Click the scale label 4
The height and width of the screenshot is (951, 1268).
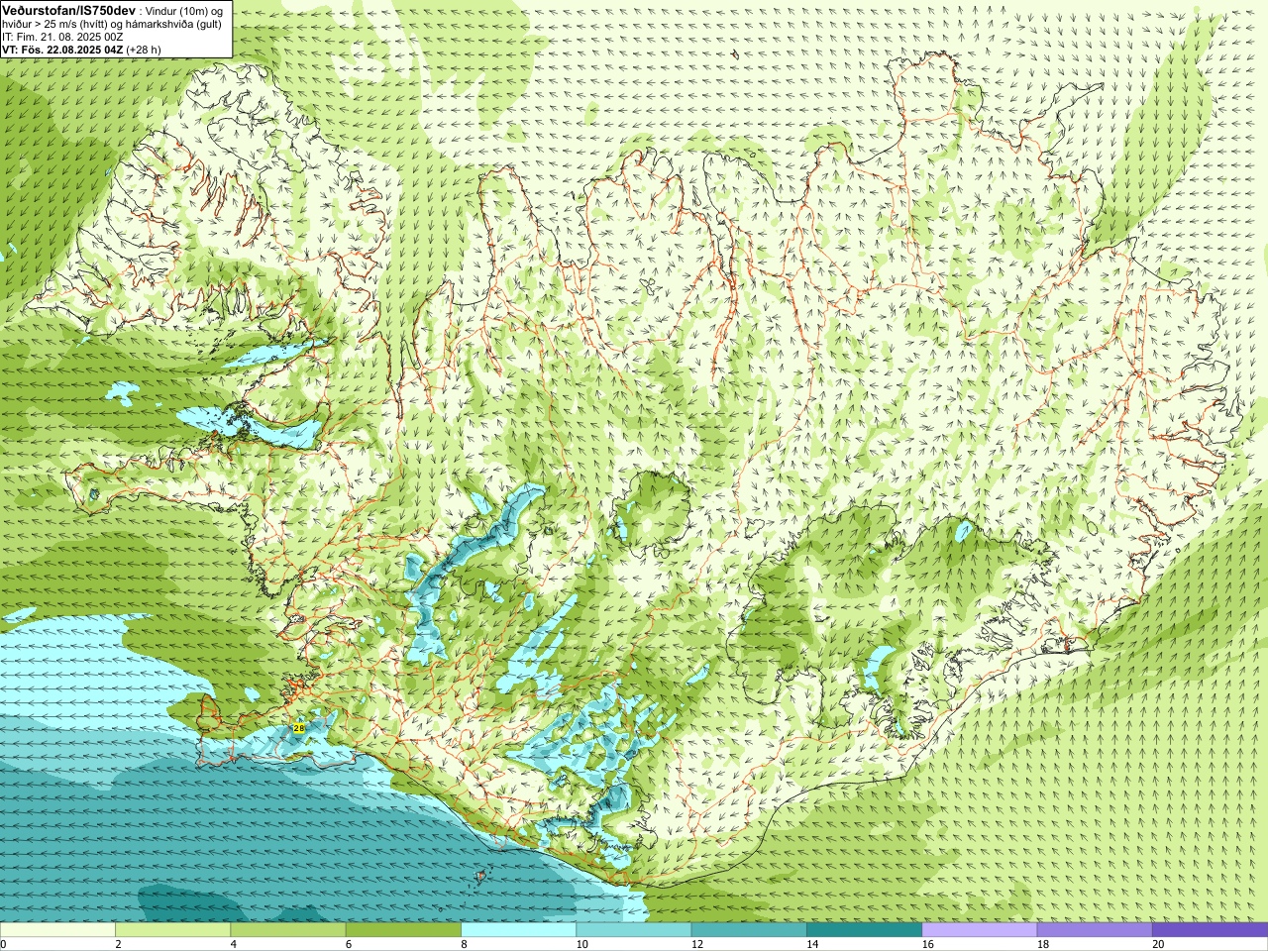(x=233, y=944)
